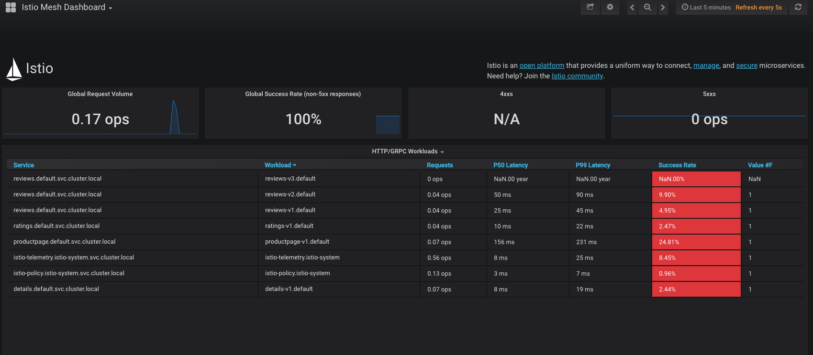Sort table by P50 Latency column
The image size is (813, 355).
coord(511,165)
